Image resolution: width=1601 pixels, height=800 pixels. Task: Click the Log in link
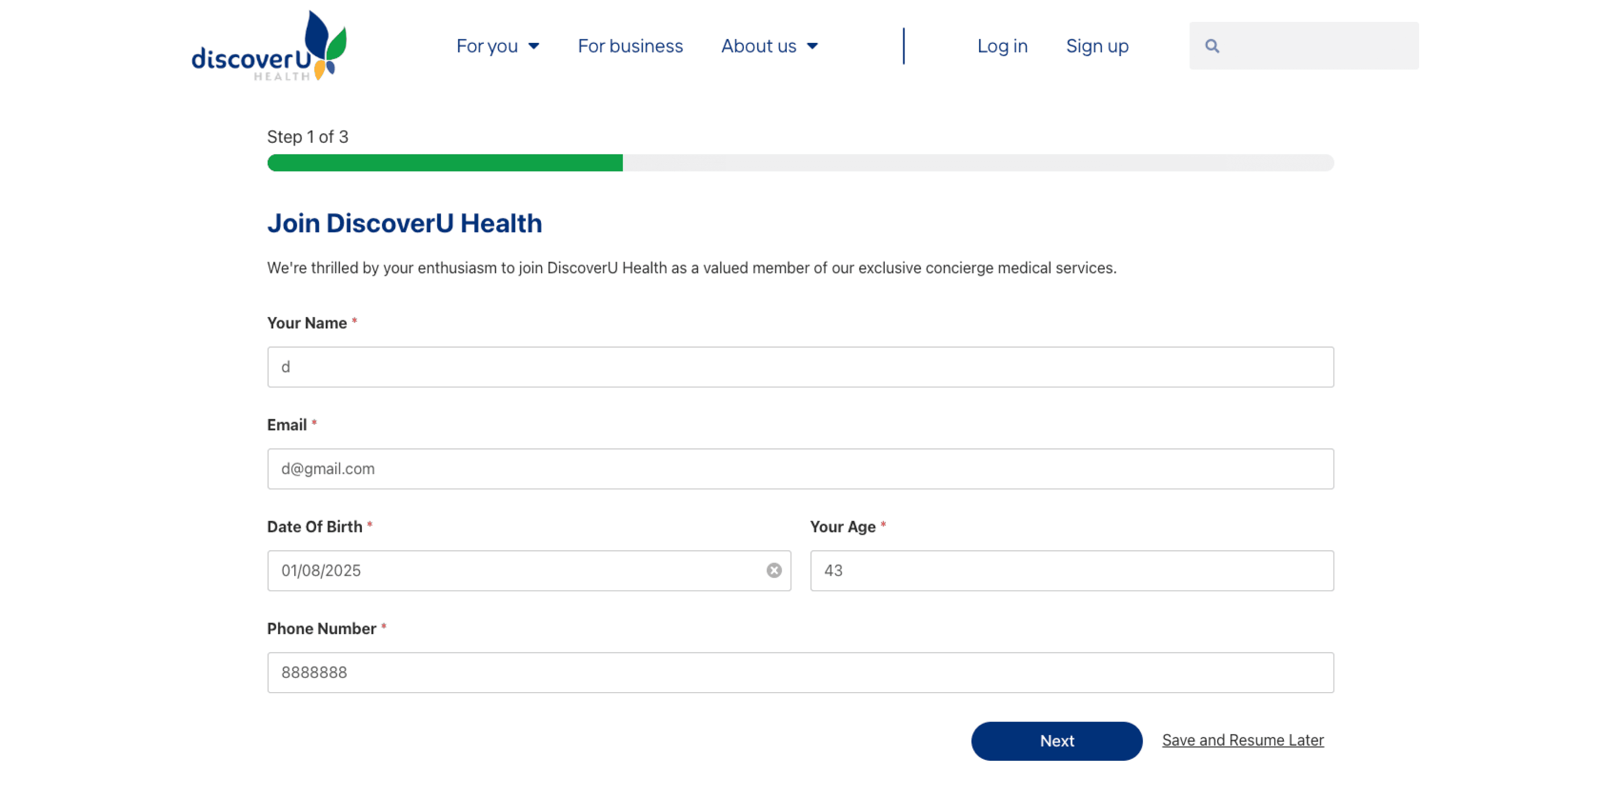click(1002, 46)
